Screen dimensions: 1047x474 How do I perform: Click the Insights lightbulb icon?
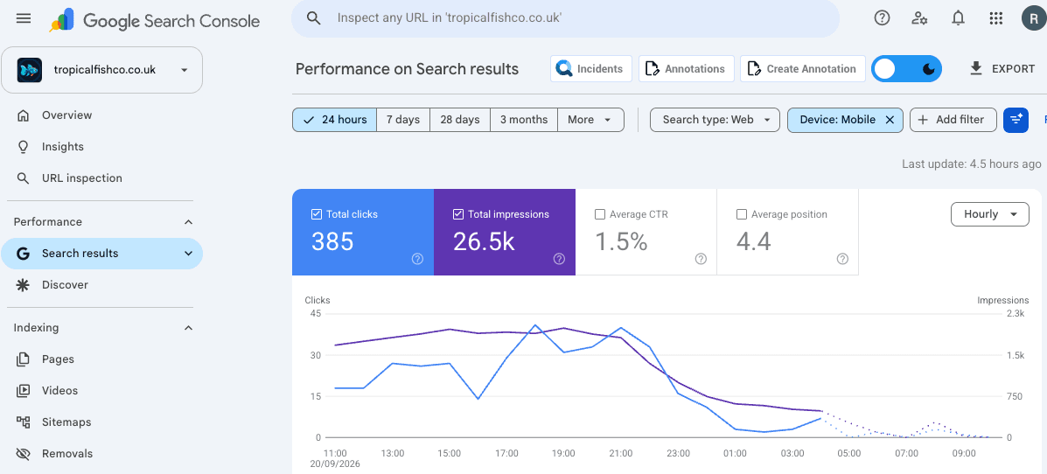coord(24,147)
